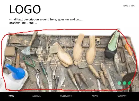This screenshot has height=101, width=139.
Task: Click the 'small text description around here' line
Action: pos(46,19)
